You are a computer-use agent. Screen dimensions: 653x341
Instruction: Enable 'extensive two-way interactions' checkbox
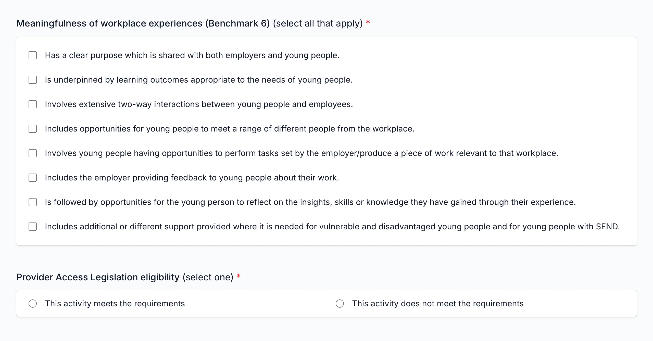[33, 104]
